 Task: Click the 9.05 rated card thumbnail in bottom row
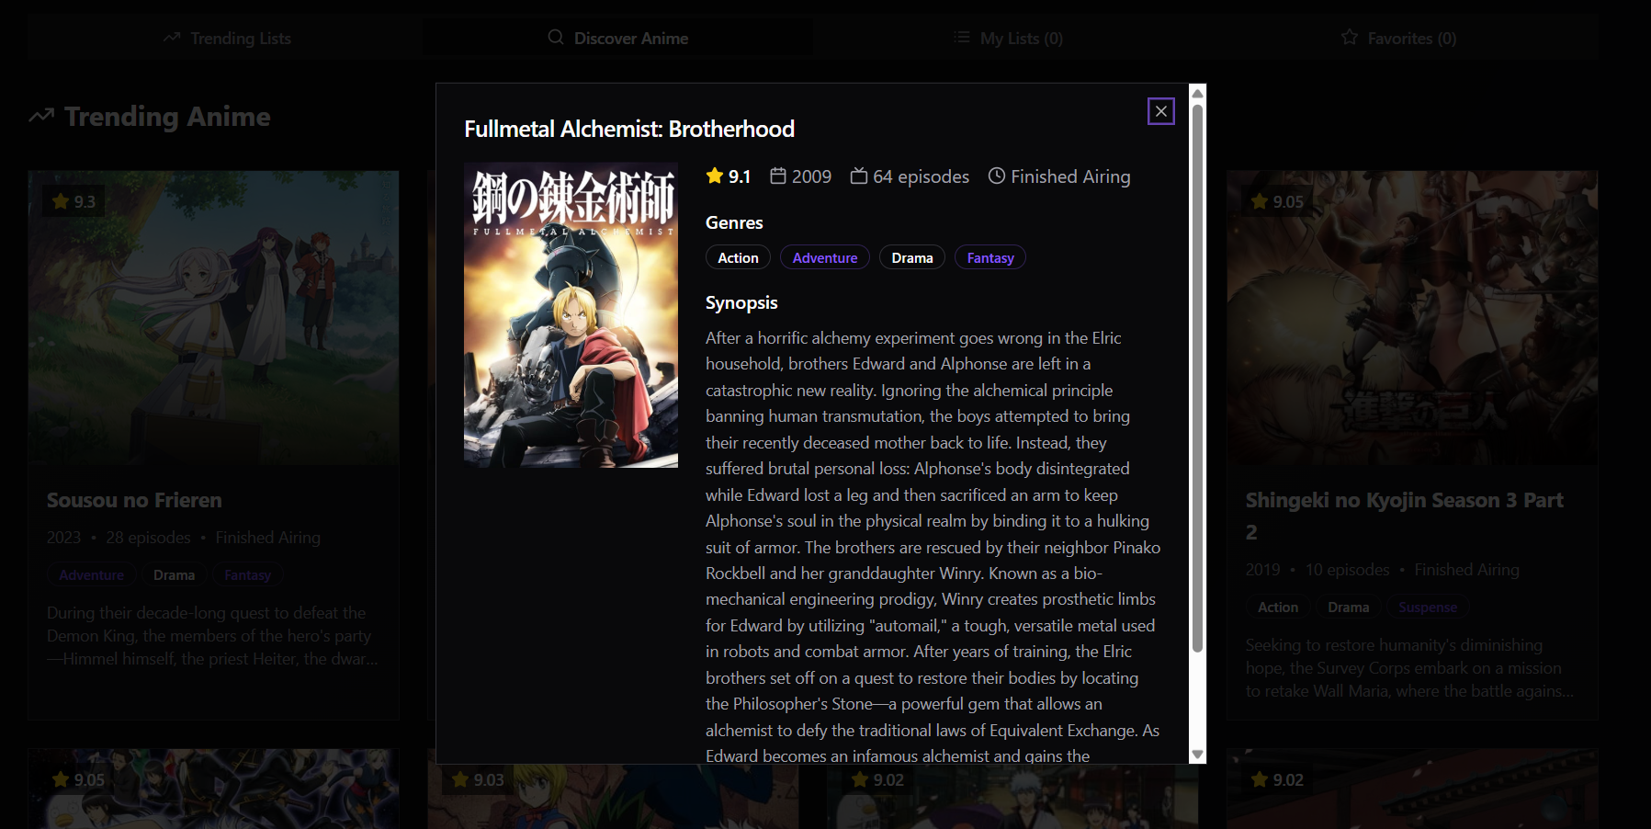(x=213, y=789)
